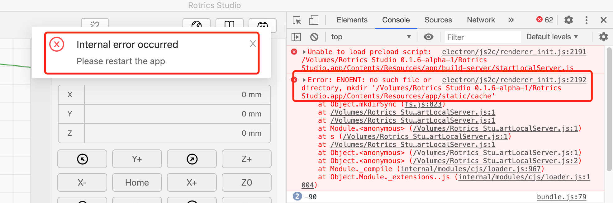
Task: Dismiss the Internal error notification
Action: (253, 44)
